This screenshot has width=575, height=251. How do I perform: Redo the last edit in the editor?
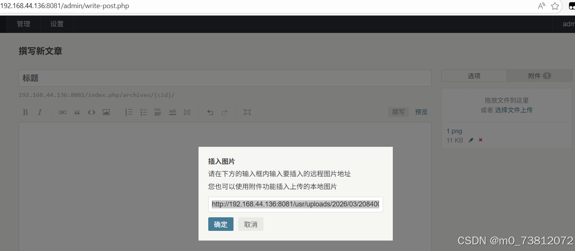coord(225,112)
